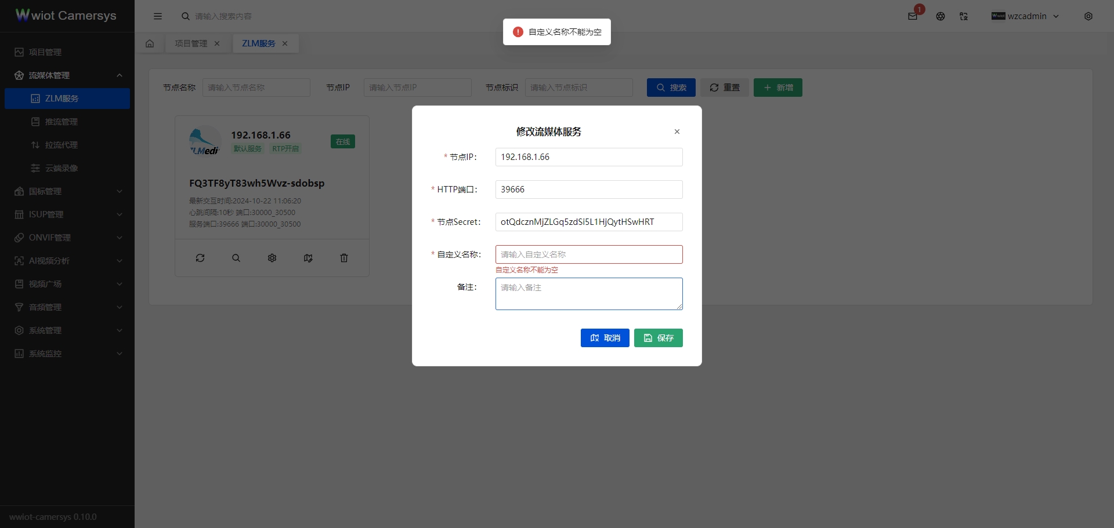The width and height of the screenshot is (1114, 528).
Task: Click the 备注 remarks text area
Action: coord(588,294)
